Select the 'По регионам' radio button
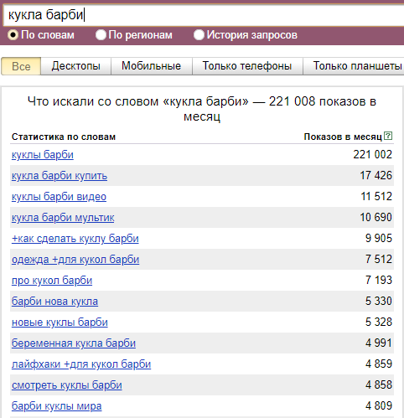404x418 pixels. 101,35
